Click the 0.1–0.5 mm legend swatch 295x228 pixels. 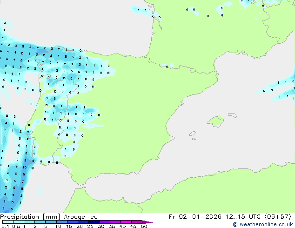pos(8,222)
